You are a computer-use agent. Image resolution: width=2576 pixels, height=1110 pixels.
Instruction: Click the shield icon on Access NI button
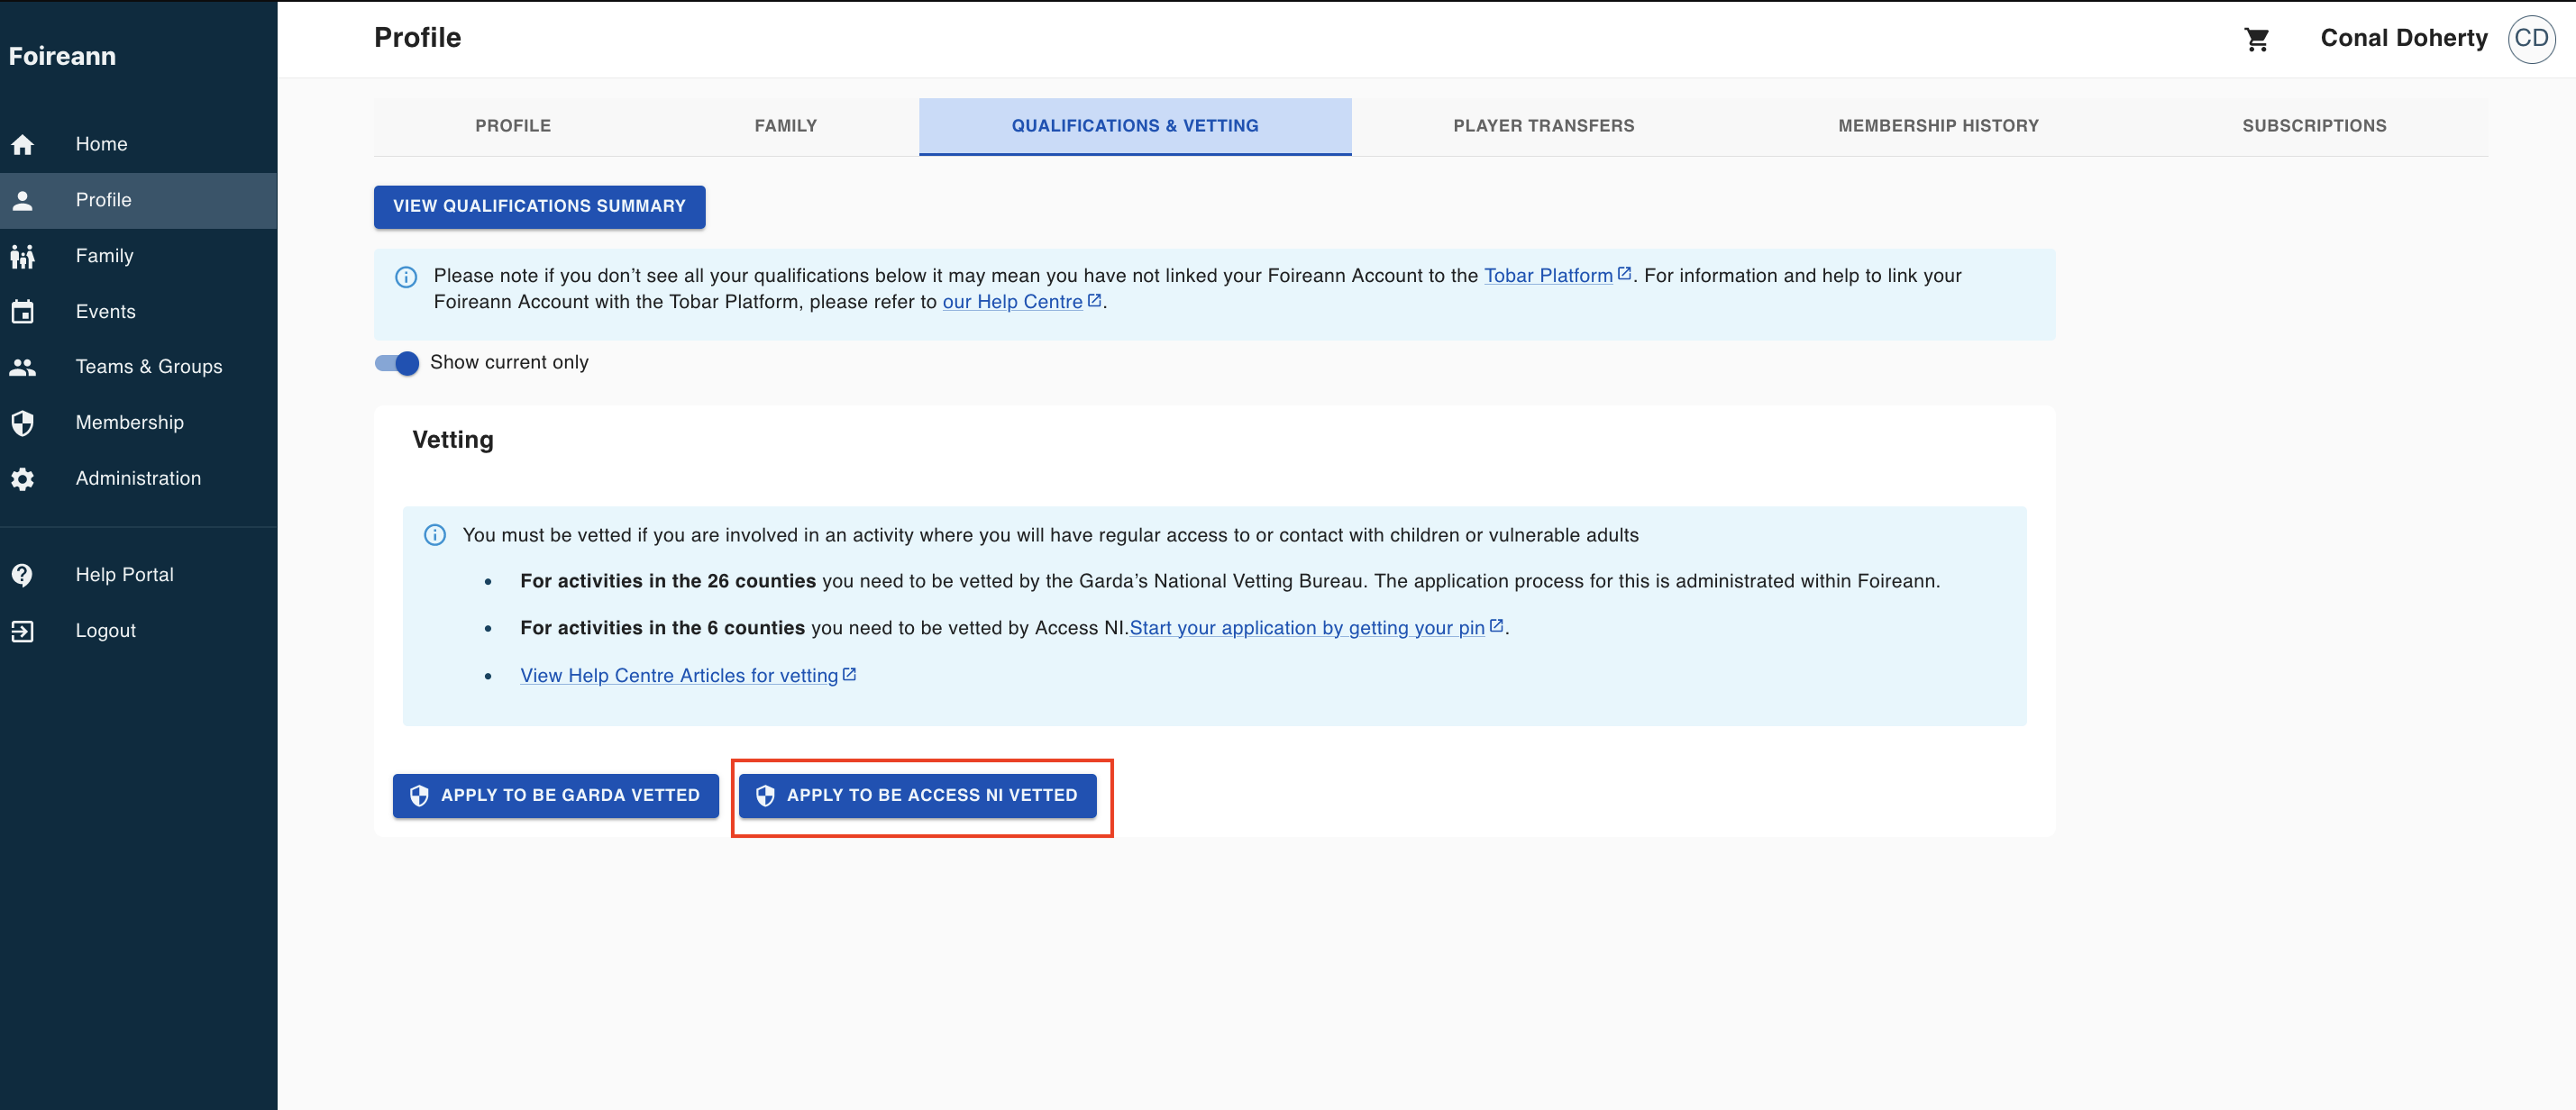[x=765, y=796]
